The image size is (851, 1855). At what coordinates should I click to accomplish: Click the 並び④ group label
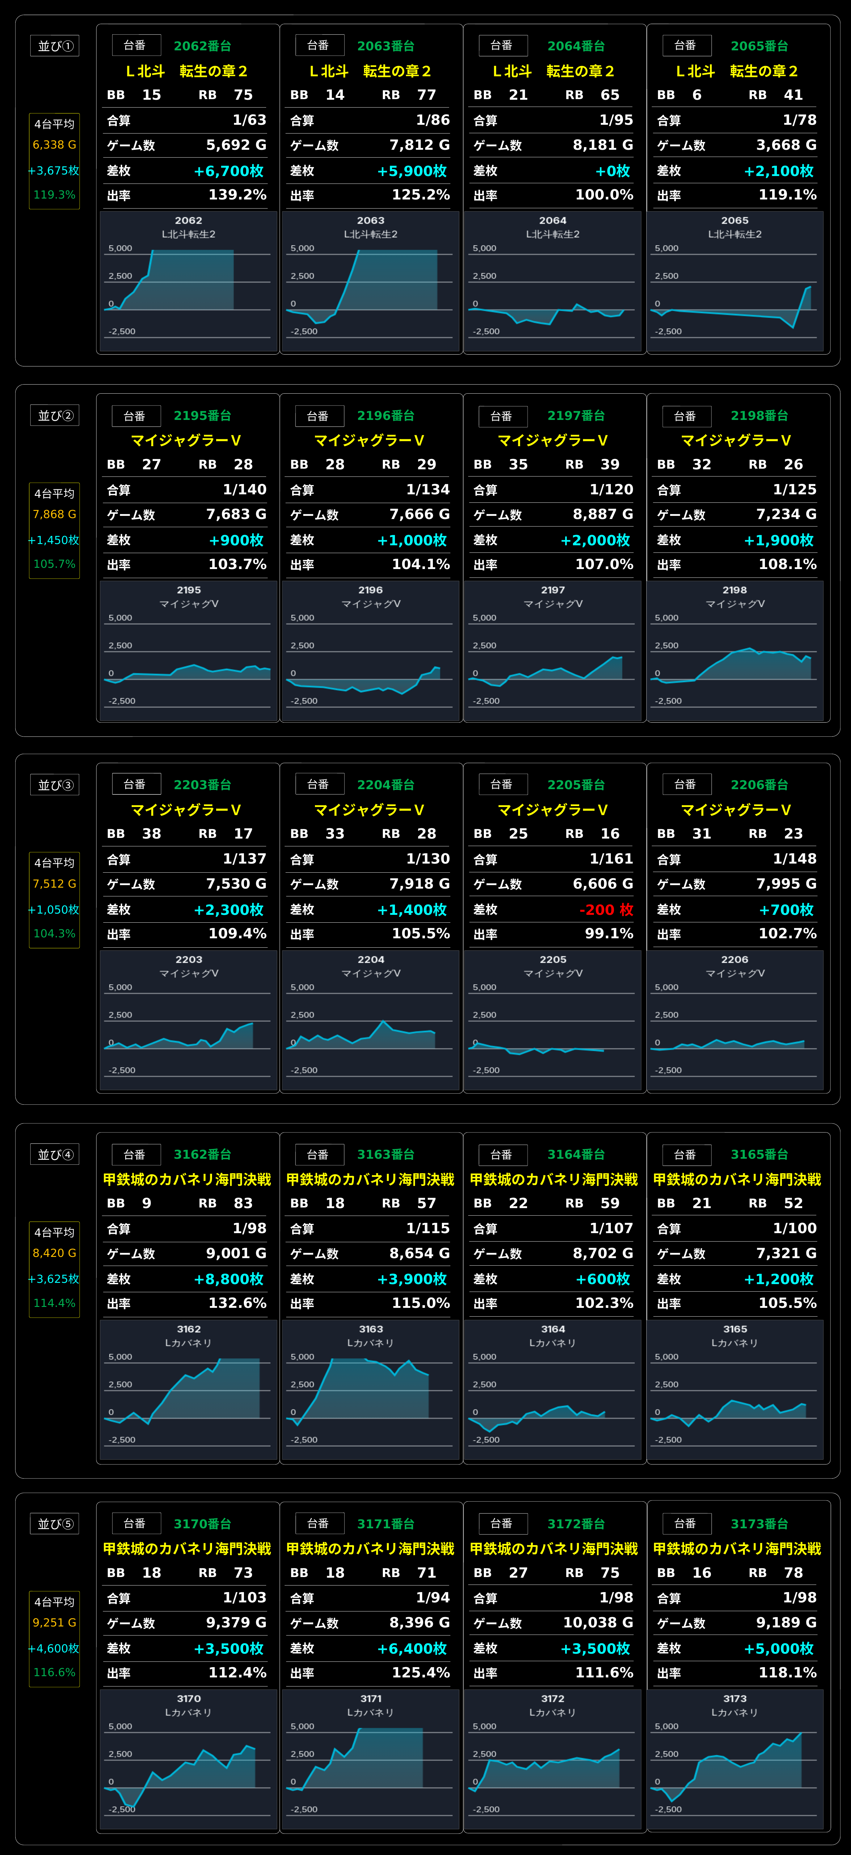coord(55,1154)
